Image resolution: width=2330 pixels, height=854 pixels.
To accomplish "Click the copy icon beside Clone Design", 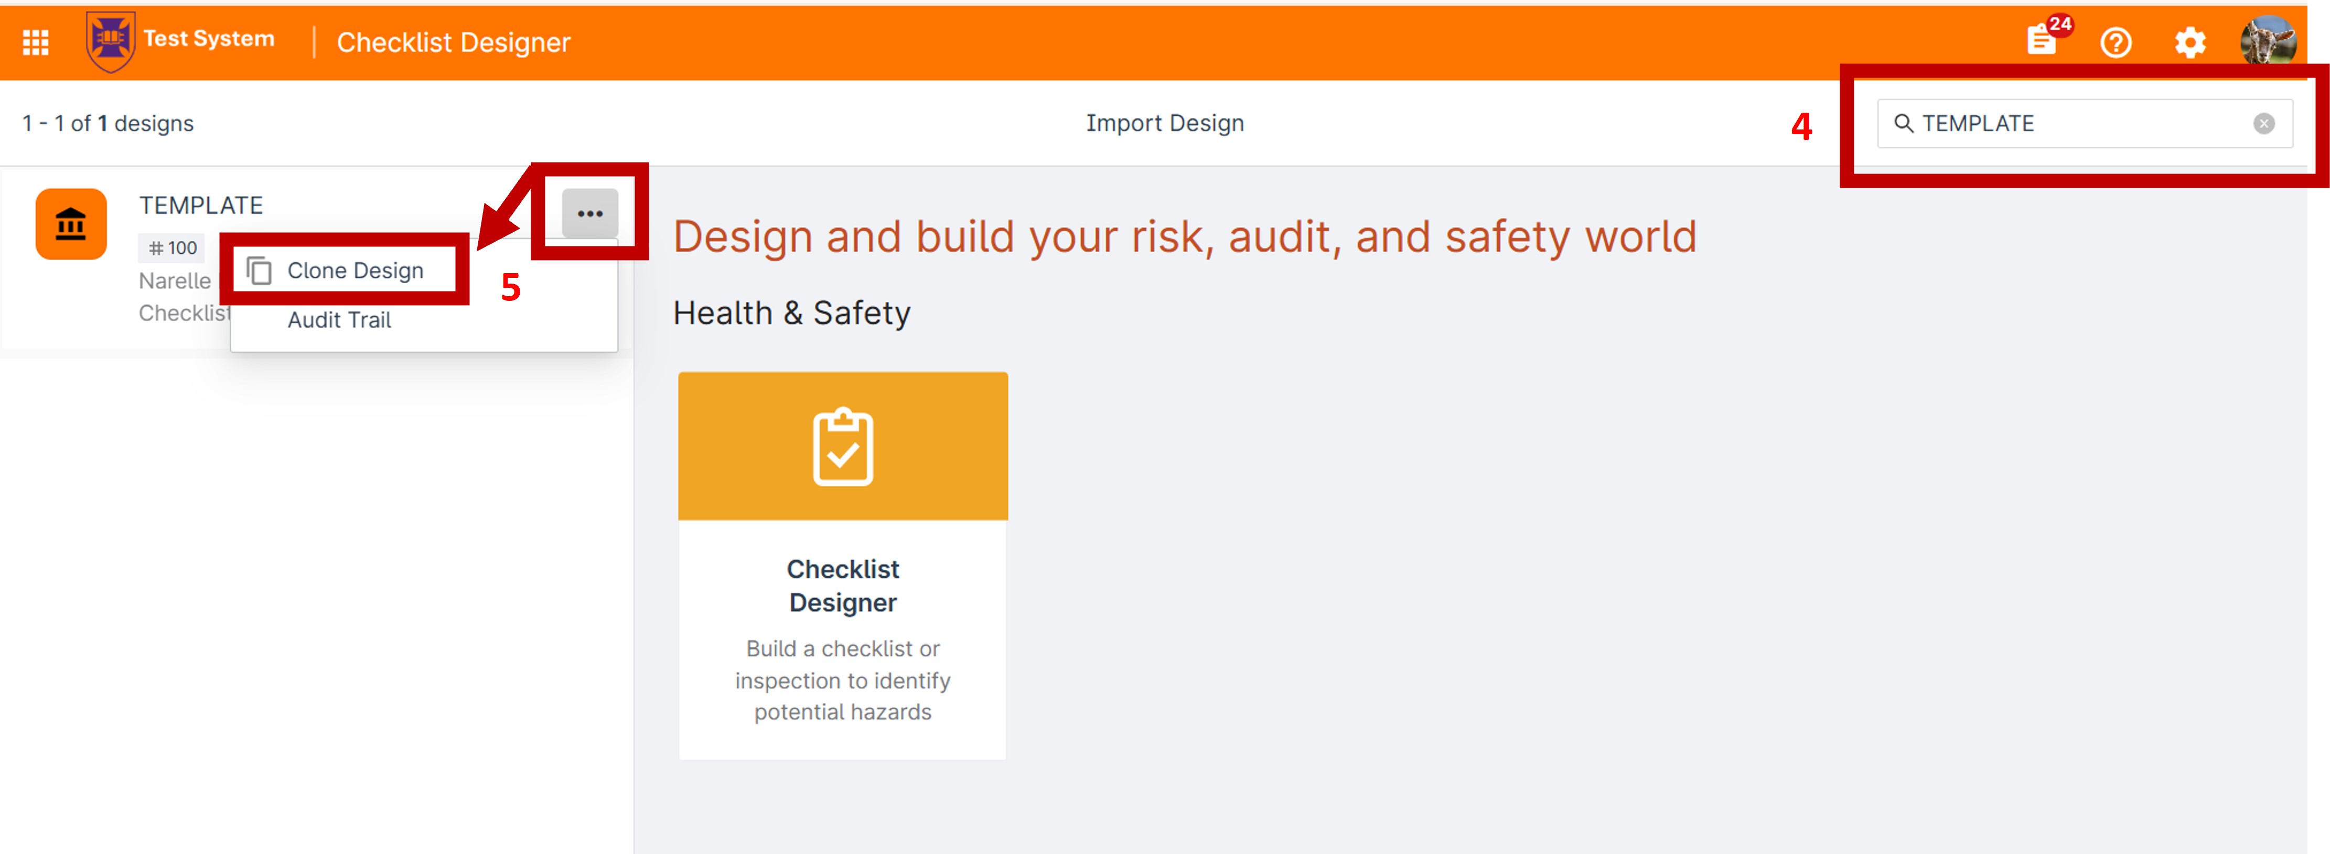I will 259,269.
